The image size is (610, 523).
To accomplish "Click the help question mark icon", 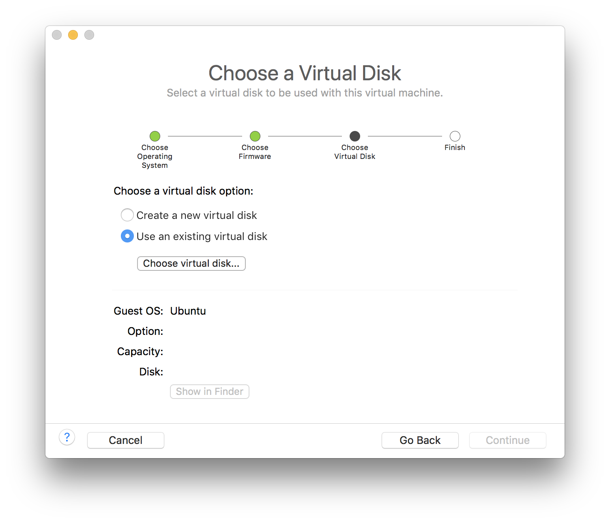I will tap(67, 437).
